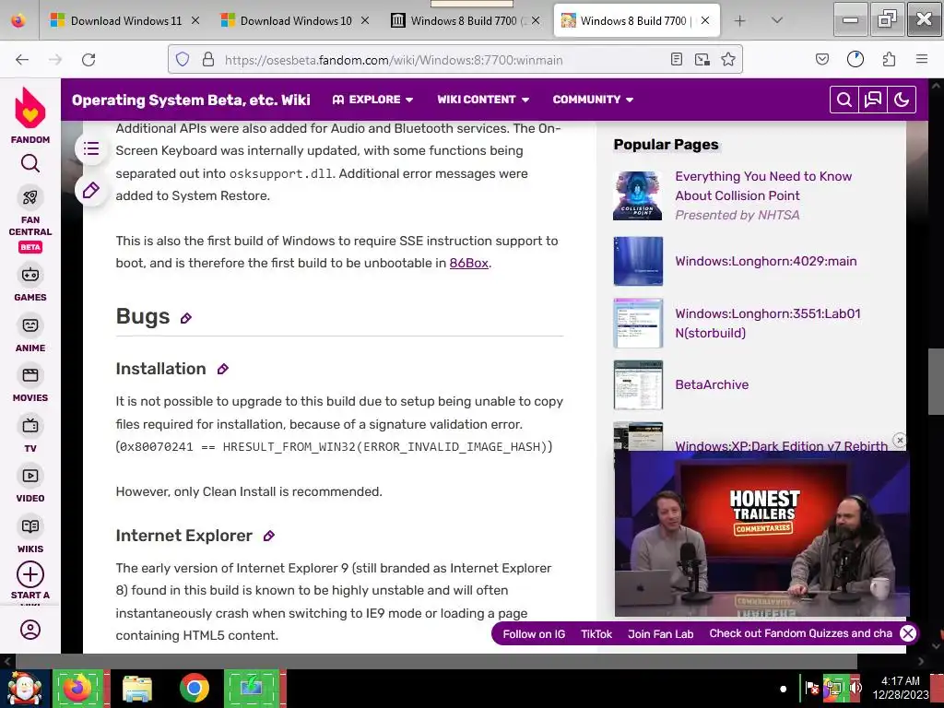Open Operating System Beta, etc. Wiki title link
944x708 pixels.
coord(191,100)
